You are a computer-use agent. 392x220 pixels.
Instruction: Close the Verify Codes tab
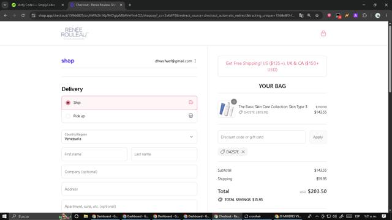pyautogui.click(x=62, y=5)
